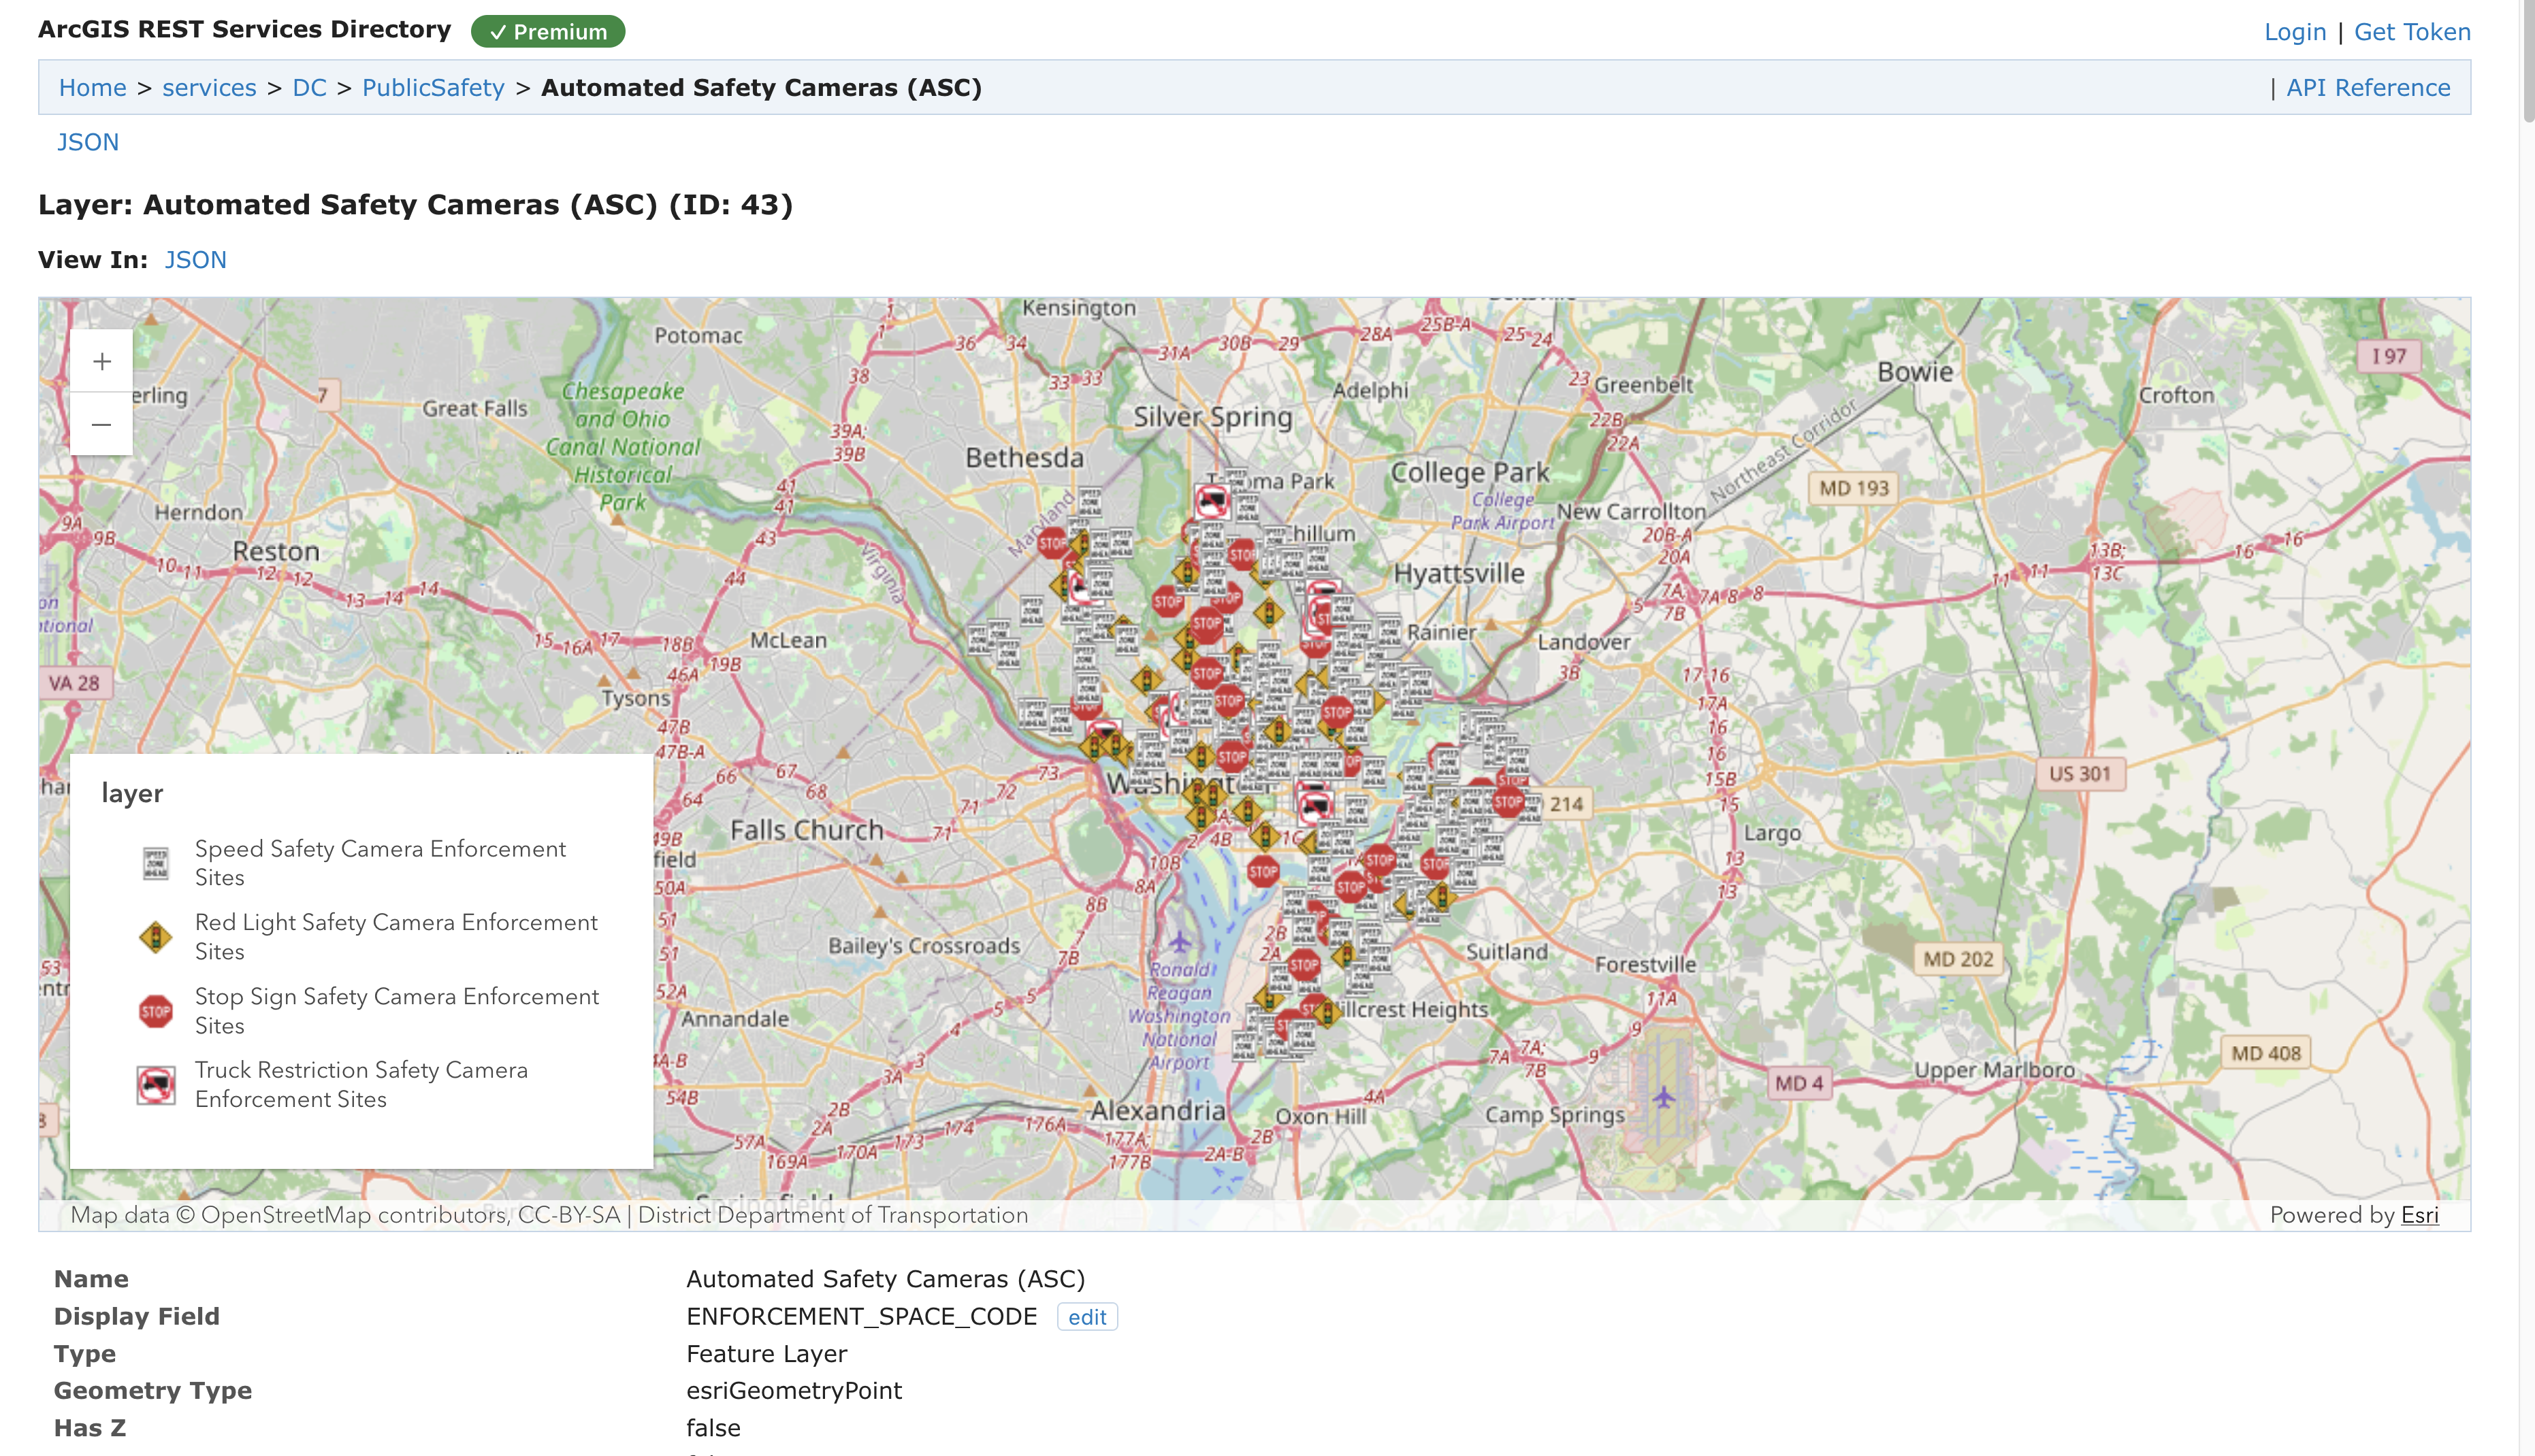
Task: Click the Get Token link
Action: click(x=2412, y=32)
